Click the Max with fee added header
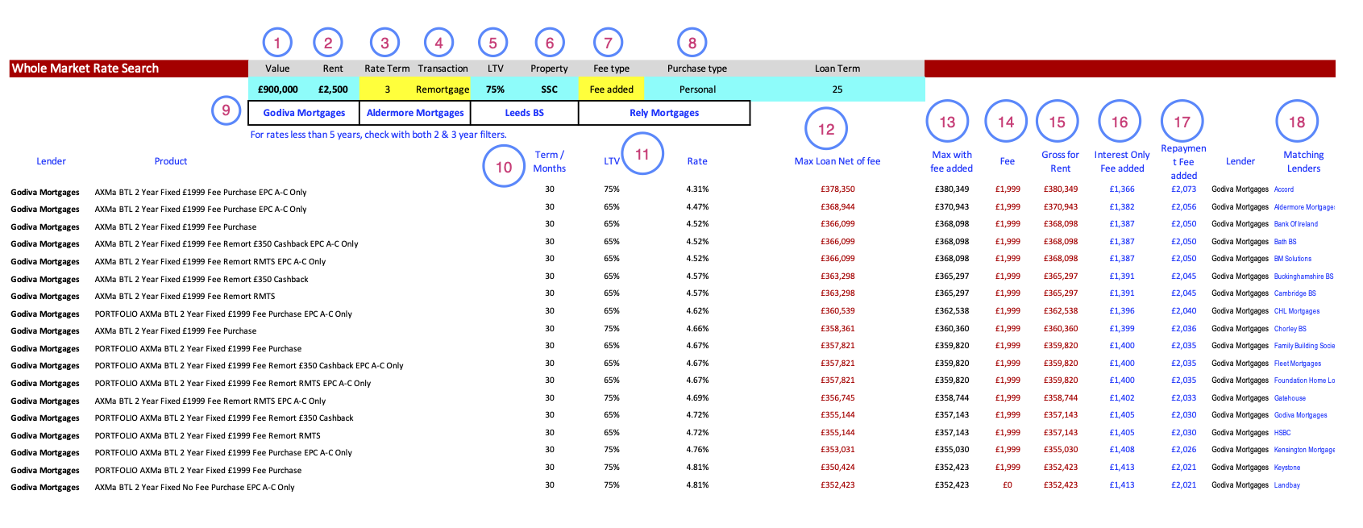1363x528 pixels. tap(951, 161)
